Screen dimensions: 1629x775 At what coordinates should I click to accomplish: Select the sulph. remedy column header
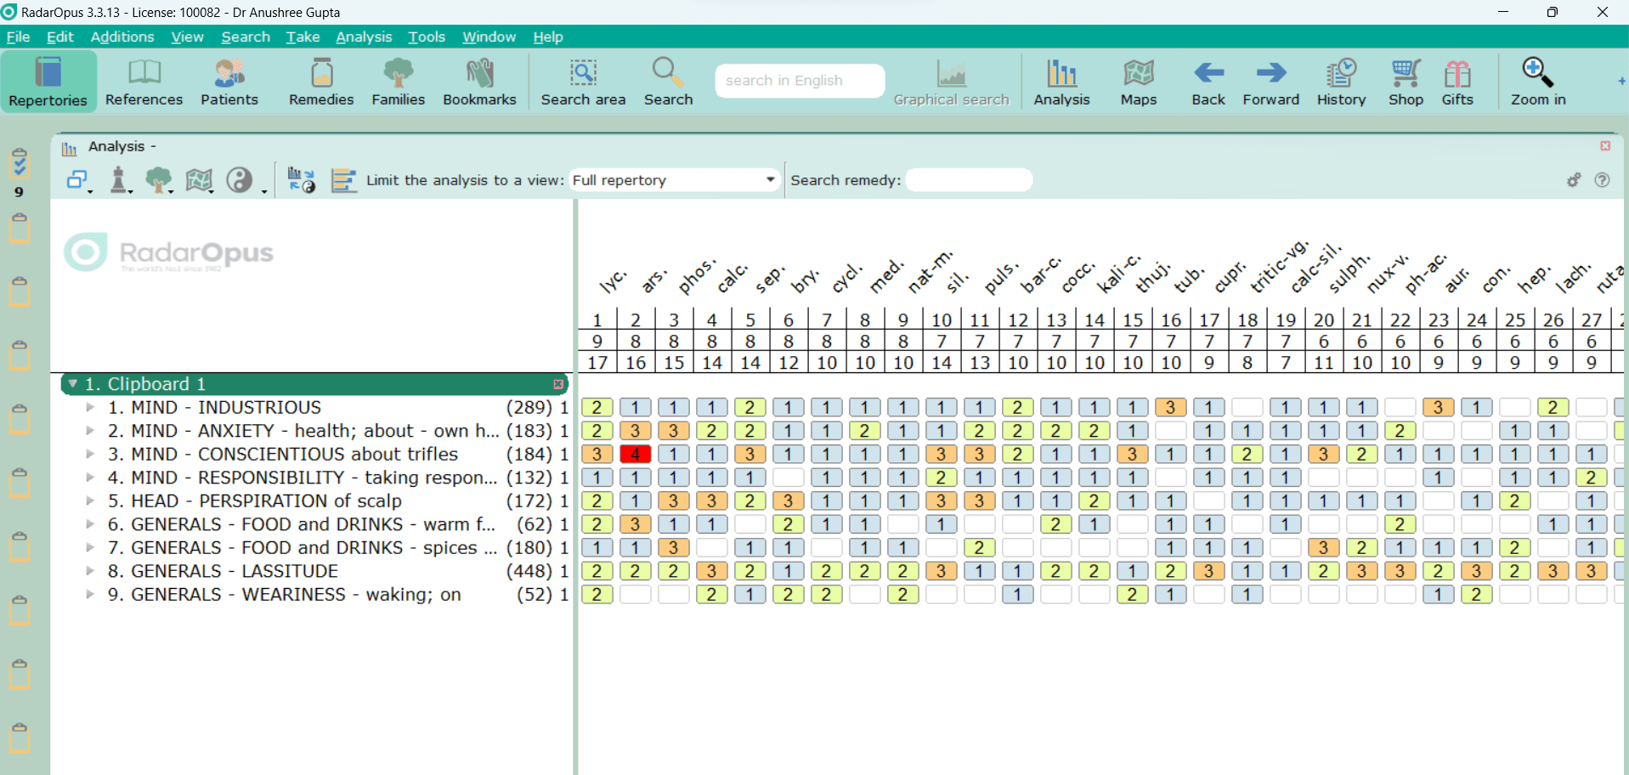click(x=1349, y=273)
